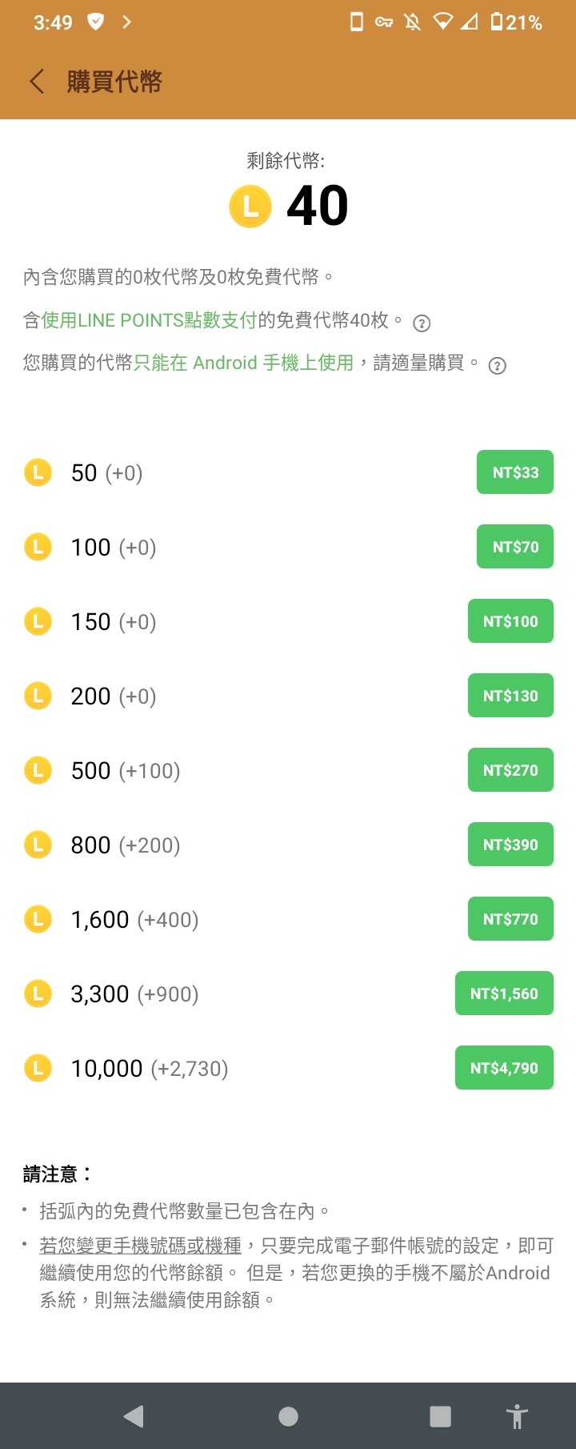Tap the large coin icon beside 40
The height and width of the screenshot is (1449, 576).
click(250, 207)
